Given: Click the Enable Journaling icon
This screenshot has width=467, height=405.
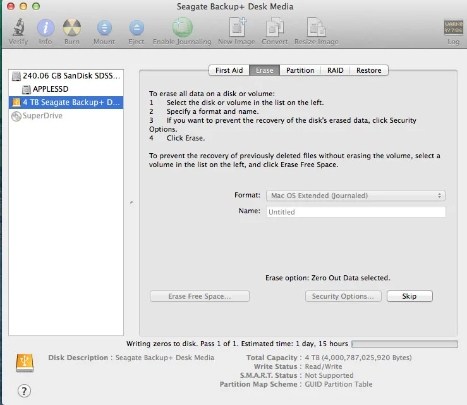Looking at the screenshot, I should (182, 28).
